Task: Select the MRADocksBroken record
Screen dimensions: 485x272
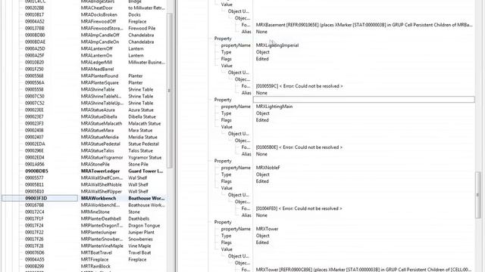Action: pyautogui.click(x=99, y=15)
